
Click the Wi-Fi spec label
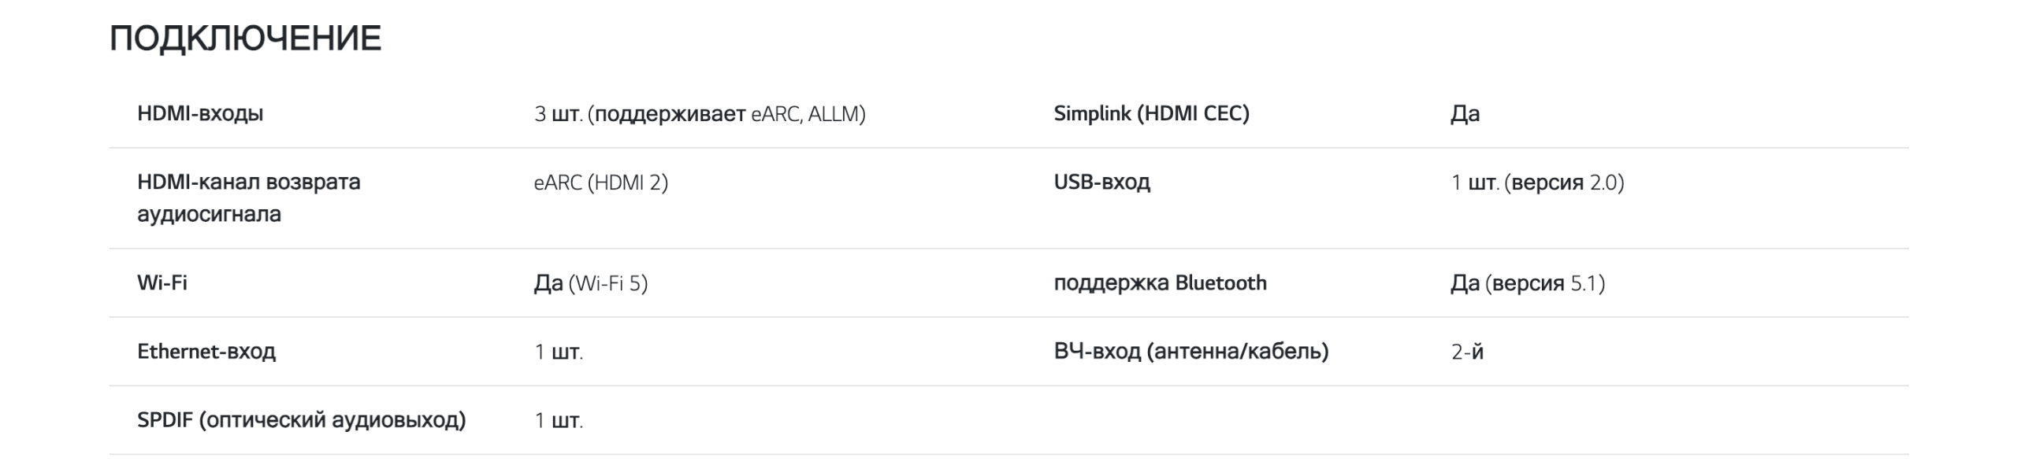[162, 282]
